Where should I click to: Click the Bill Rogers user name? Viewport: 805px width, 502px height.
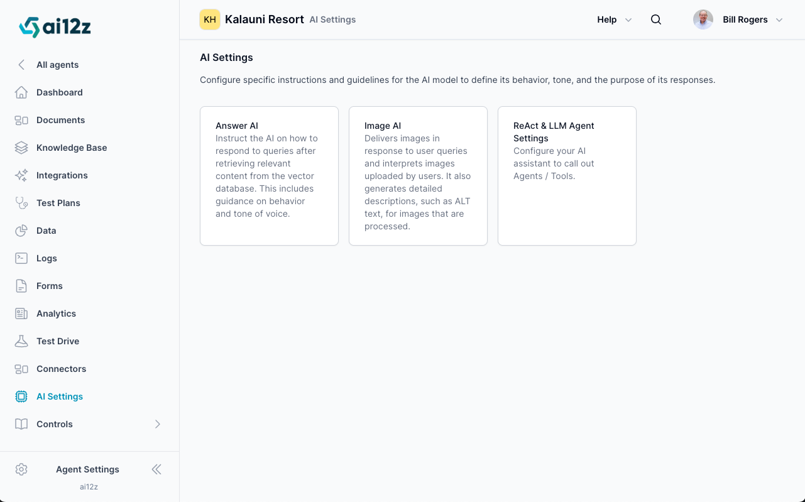click(x=745, y=19)
